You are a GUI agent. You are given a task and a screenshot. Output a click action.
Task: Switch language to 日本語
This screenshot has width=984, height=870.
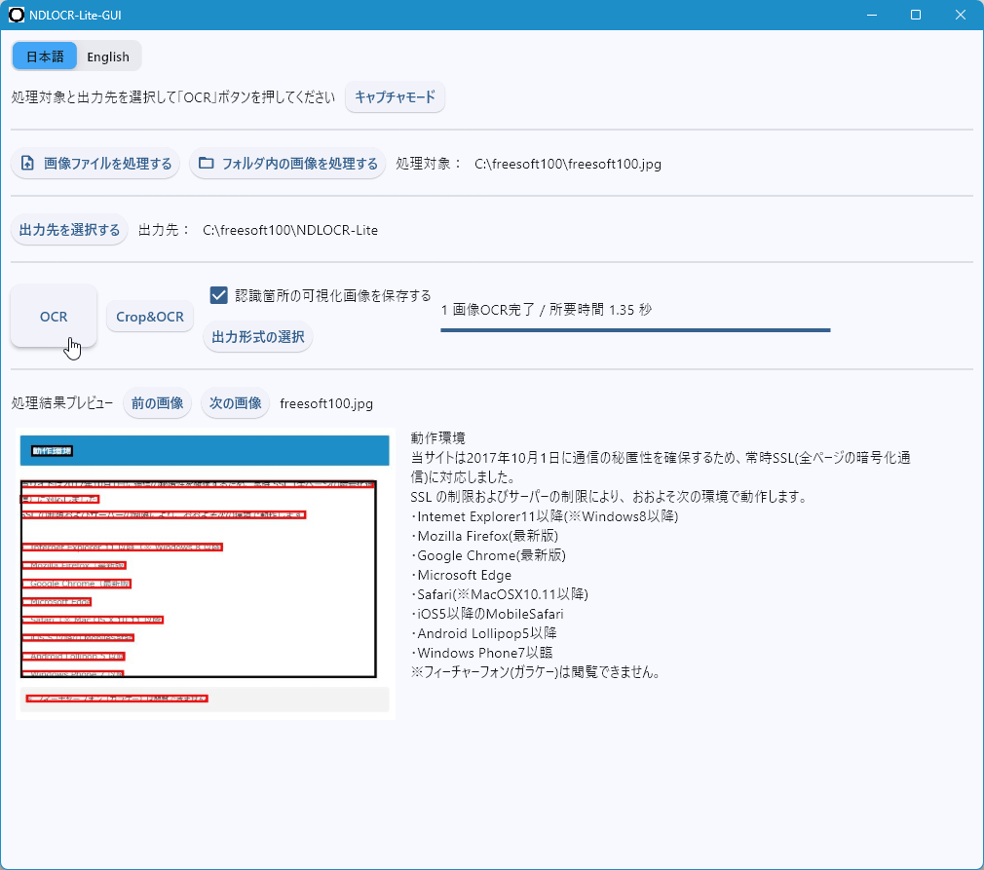point(45,57)
